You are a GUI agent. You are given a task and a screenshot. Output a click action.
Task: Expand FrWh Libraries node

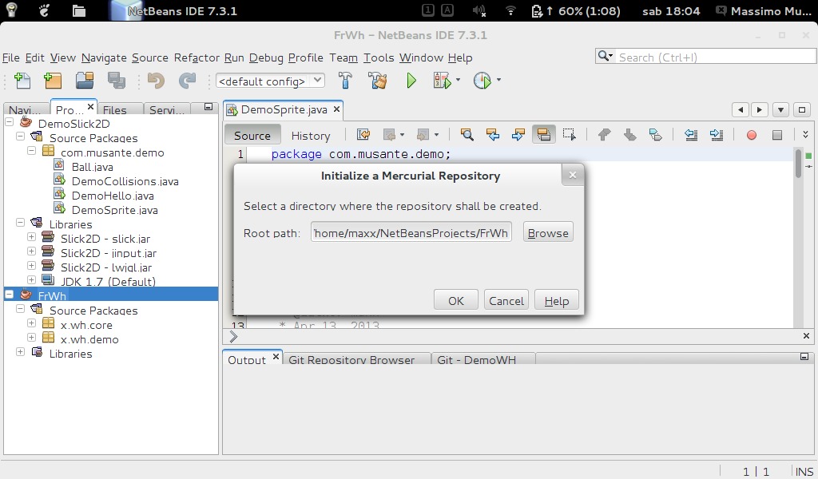click(20, 352)
